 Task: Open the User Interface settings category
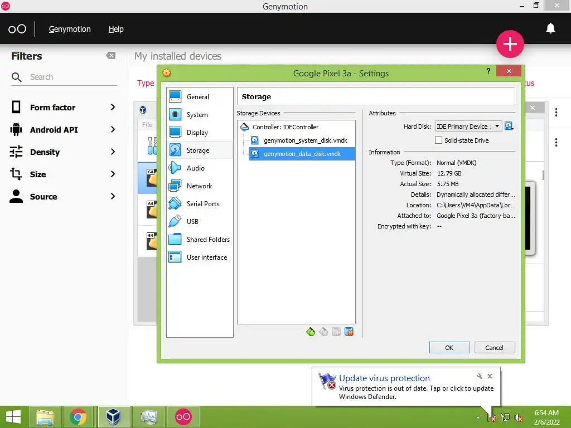tap(200, 257)
